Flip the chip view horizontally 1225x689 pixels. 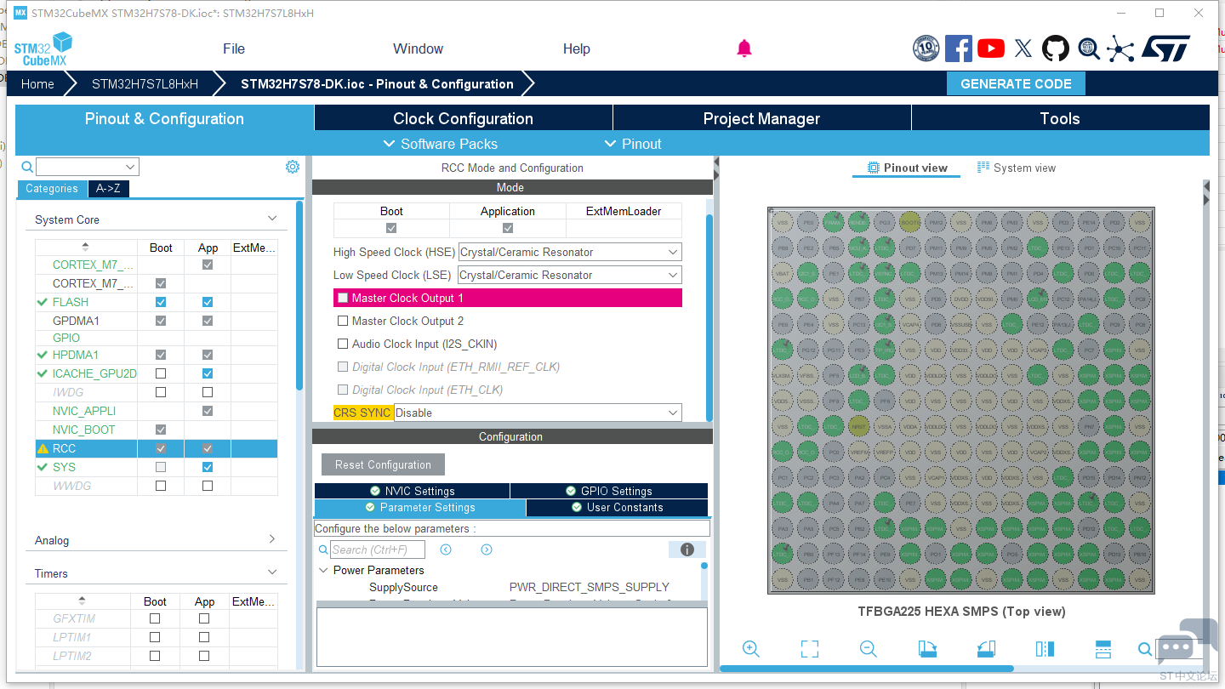(1045, 649)
